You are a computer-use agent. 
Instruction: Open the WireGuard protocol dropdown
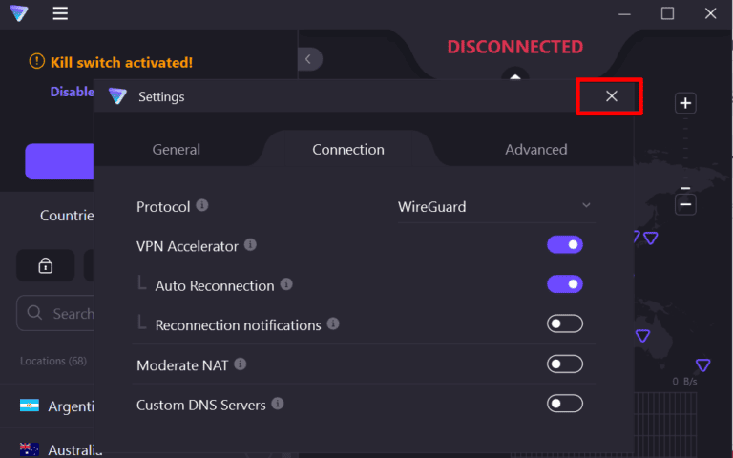pos(494,206)
